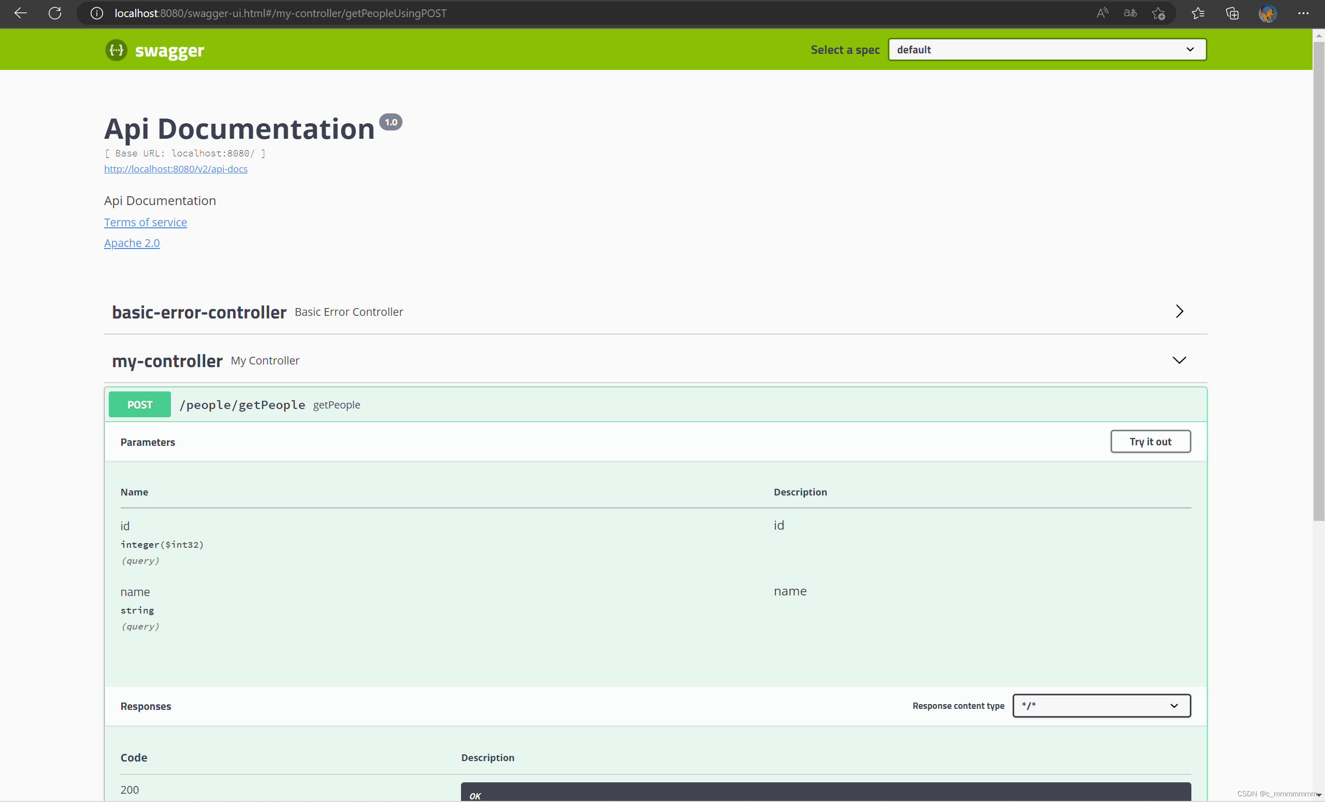Image resolution: width=1325 pixels, height=802 pixels.
Task: Open the Select a spec dropdown
Action: click(1046, 50)
